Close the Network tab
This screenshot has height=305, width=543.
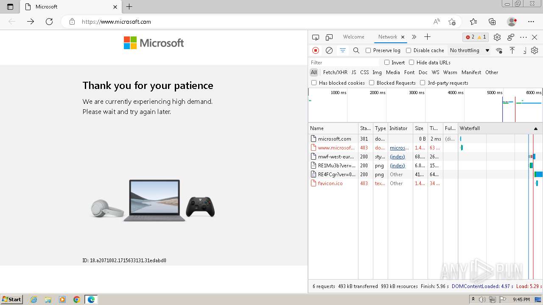[403, 37]
